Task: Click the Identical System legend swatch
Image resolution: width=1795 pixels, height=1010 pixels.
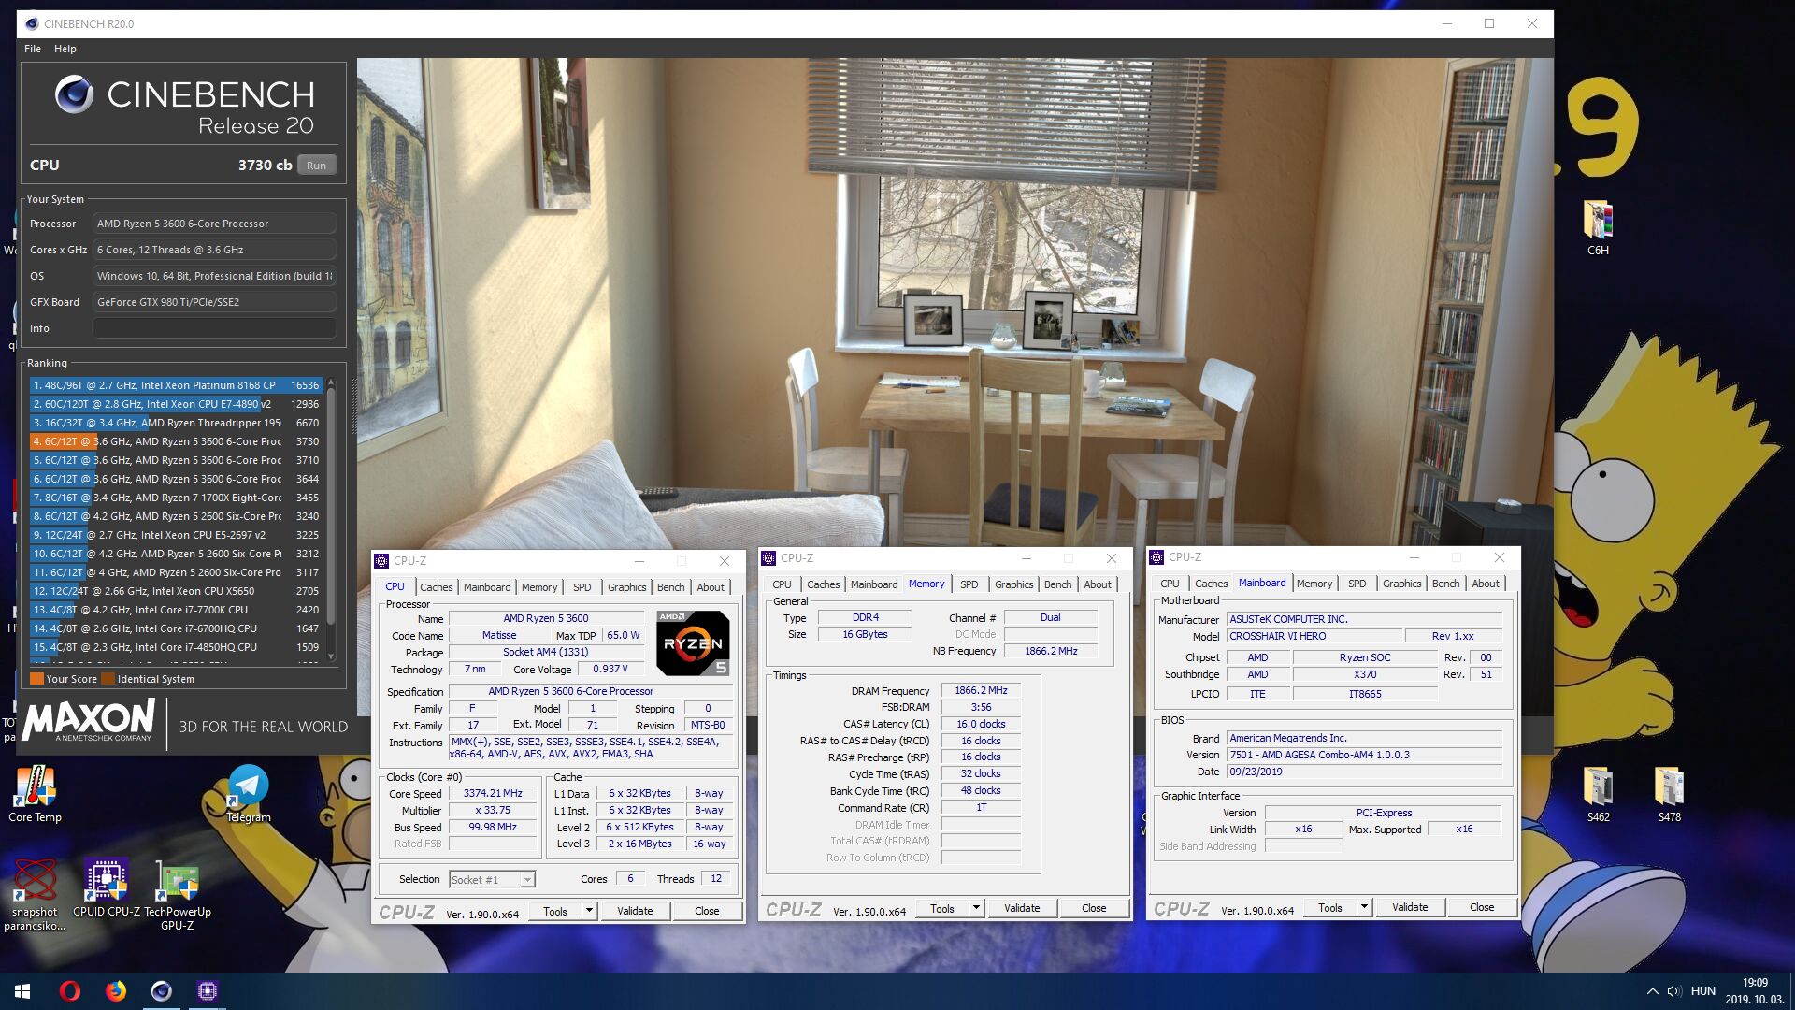Action: tap(108, 679)
